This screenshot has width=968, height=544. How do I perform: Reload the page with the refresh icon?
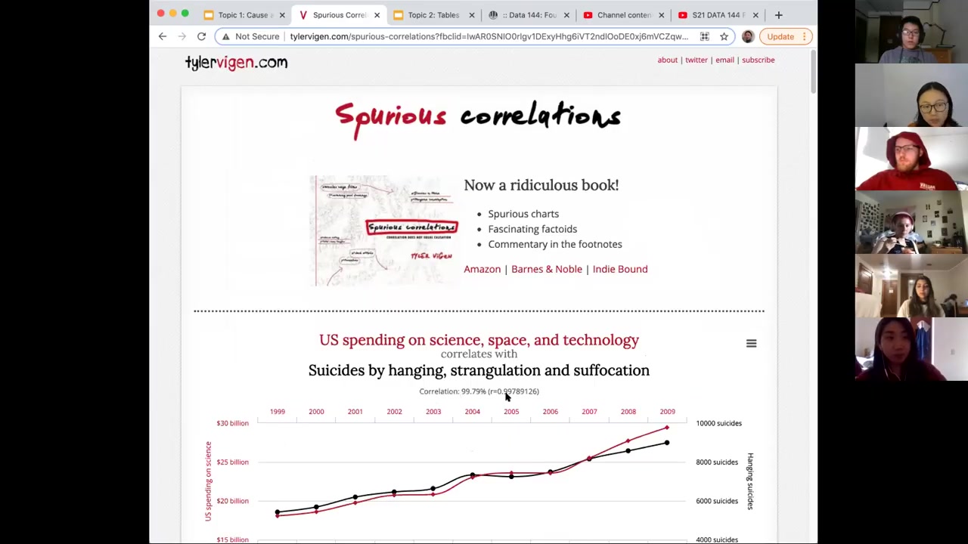(201, 36)
